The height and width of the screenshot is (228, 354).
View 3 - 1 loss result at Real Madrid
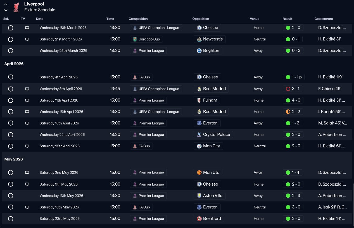click(293, 89)
